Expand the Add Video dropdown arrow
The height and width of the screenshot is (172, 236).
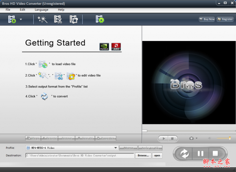pyautogui.click(x=21, y=19)
